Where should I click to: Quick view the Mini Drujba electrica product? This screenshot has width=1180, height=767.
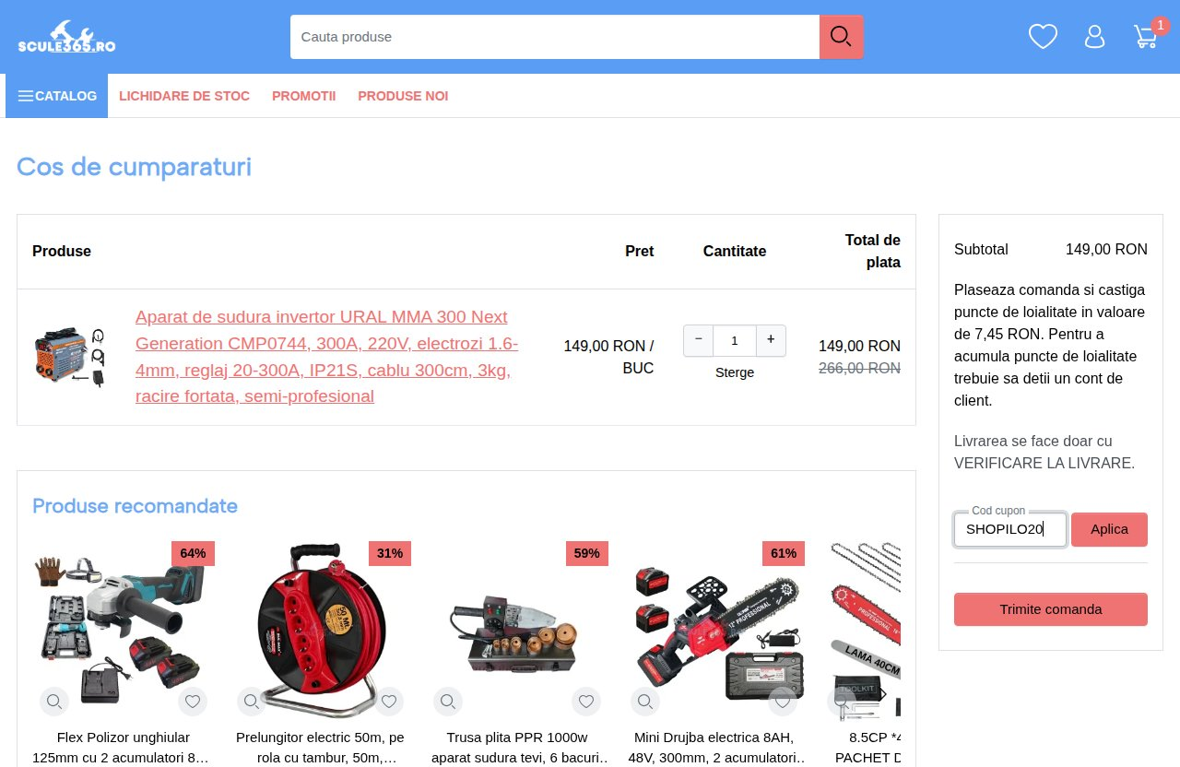pyautogui.click(x=645, y=702)
